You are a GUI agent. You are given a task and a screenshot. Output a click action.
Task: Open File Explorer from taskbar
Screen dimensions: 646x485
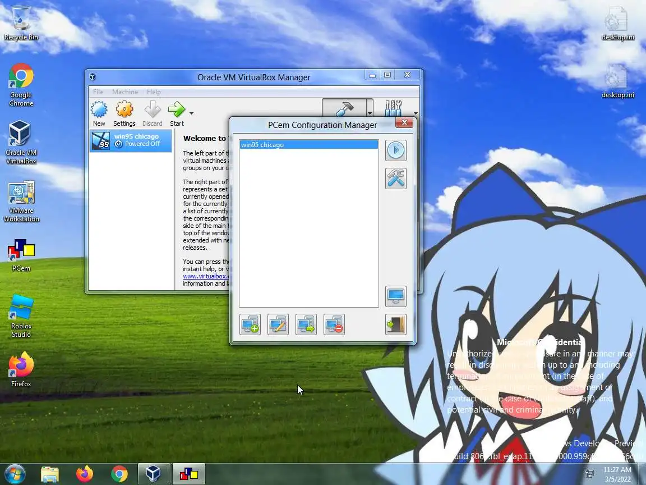pos(50,474)
